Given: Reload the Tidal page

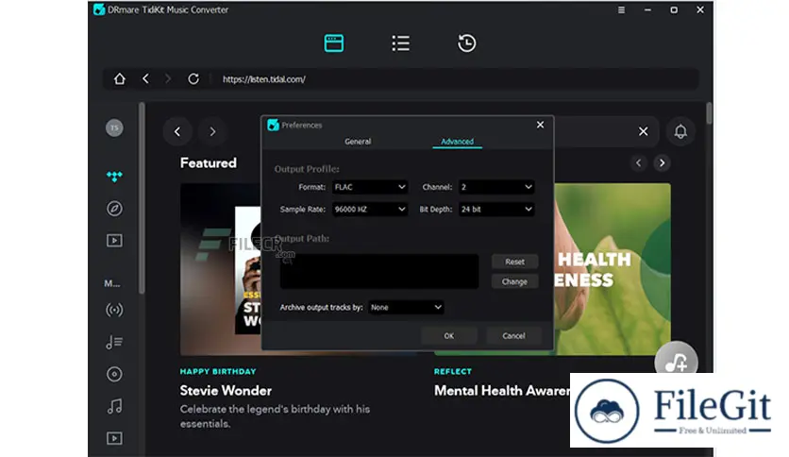Looking at the screenshot, I should pos(193,79).
